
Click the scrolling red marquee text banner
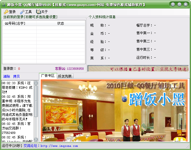138,69
